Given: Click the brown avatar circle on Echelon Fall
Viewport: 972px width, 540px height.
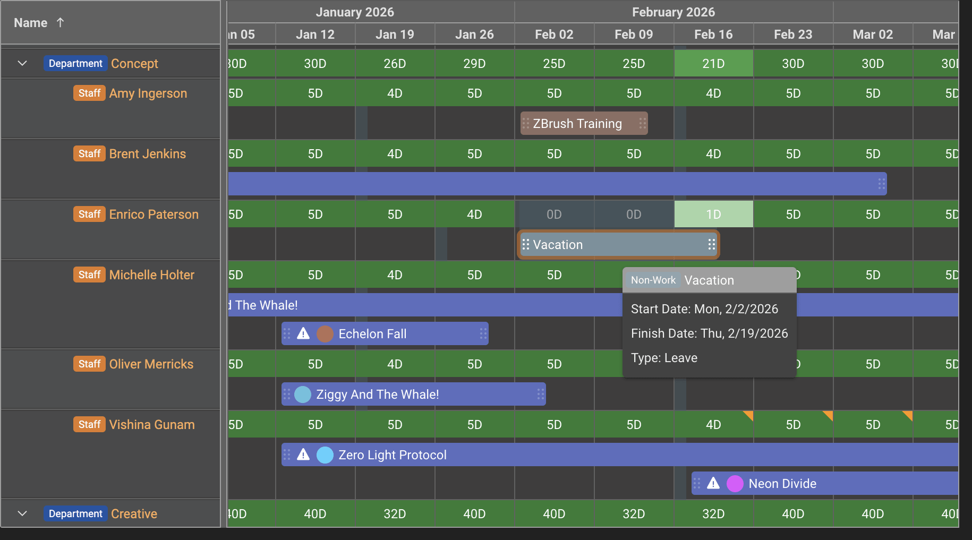Looking at the screenshot, I should pos(325,334).
